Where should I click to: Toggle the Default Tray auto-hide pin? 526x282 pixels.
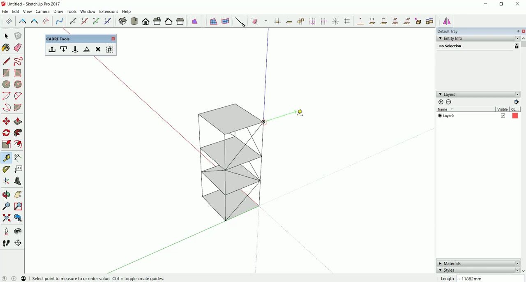click(518, 31)
